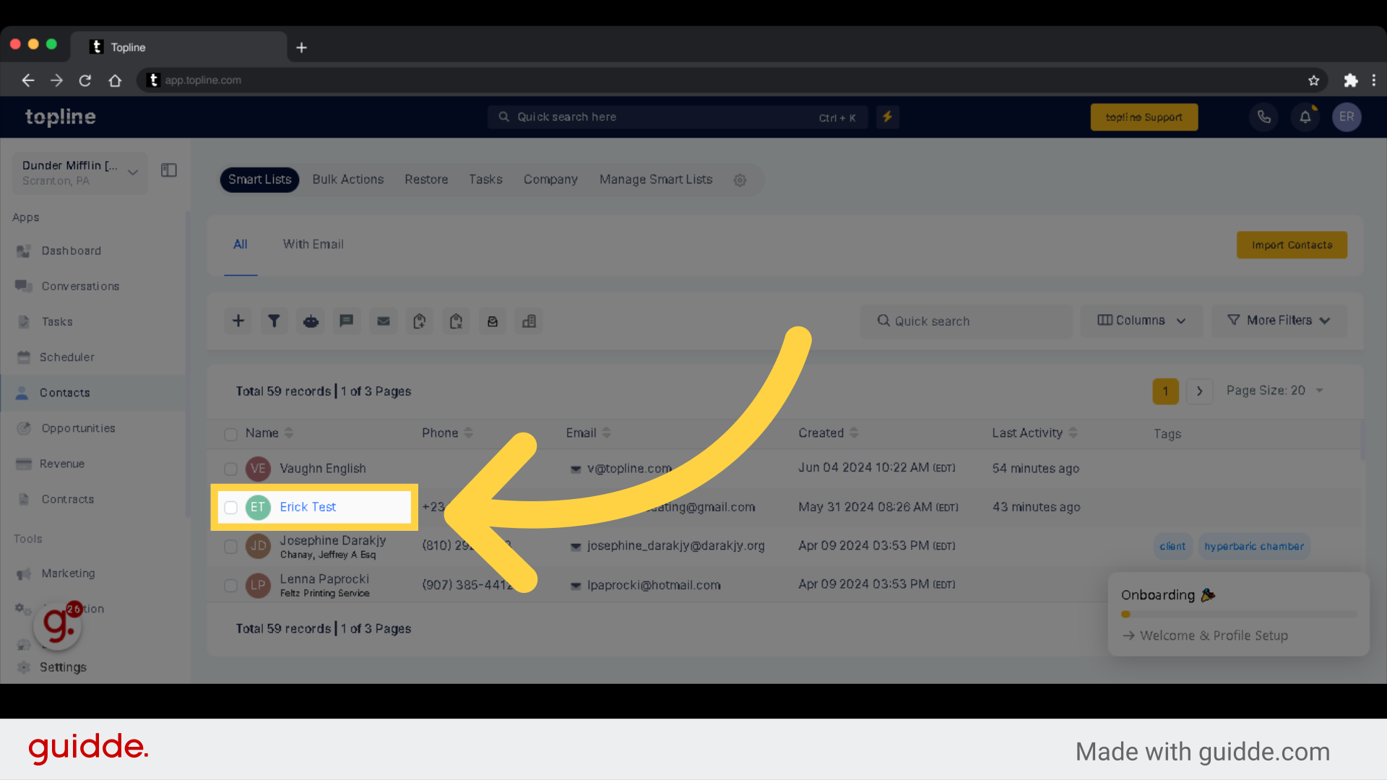1387x780 pixels.
Task: Click the lightning bolt quick actions icon
Action: [888, 117]
